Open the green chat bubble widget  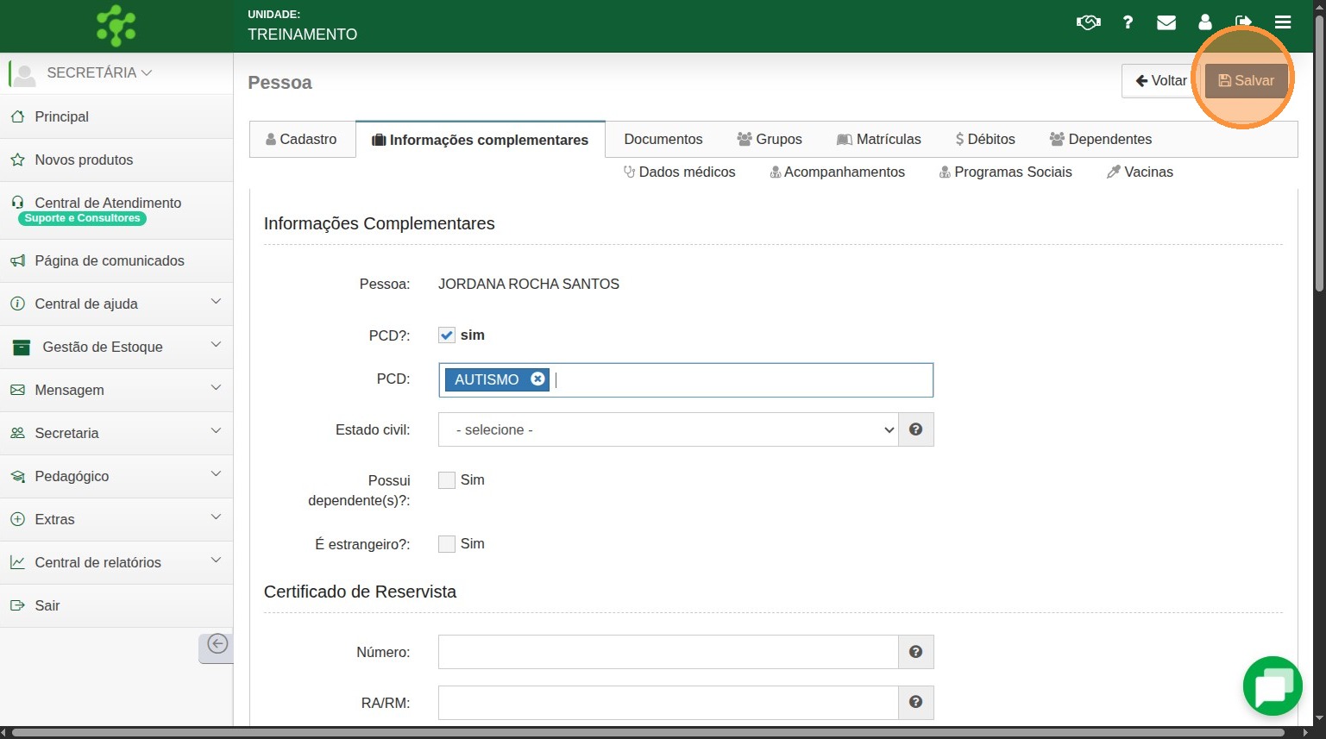(1273, 686)
